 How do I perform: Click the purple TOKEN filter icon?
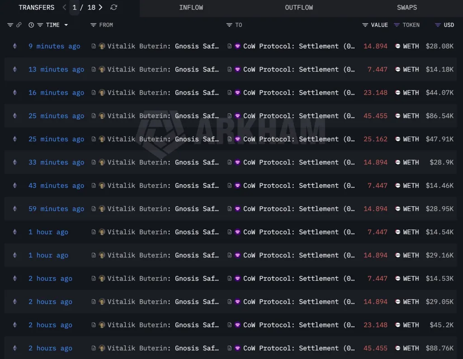(x=397, y=25)
